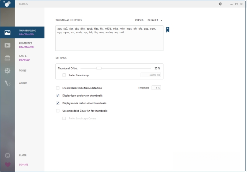This screenshot has width=247, height=172.
Task: Open the About tab label
Action: [x=23, y=83]
